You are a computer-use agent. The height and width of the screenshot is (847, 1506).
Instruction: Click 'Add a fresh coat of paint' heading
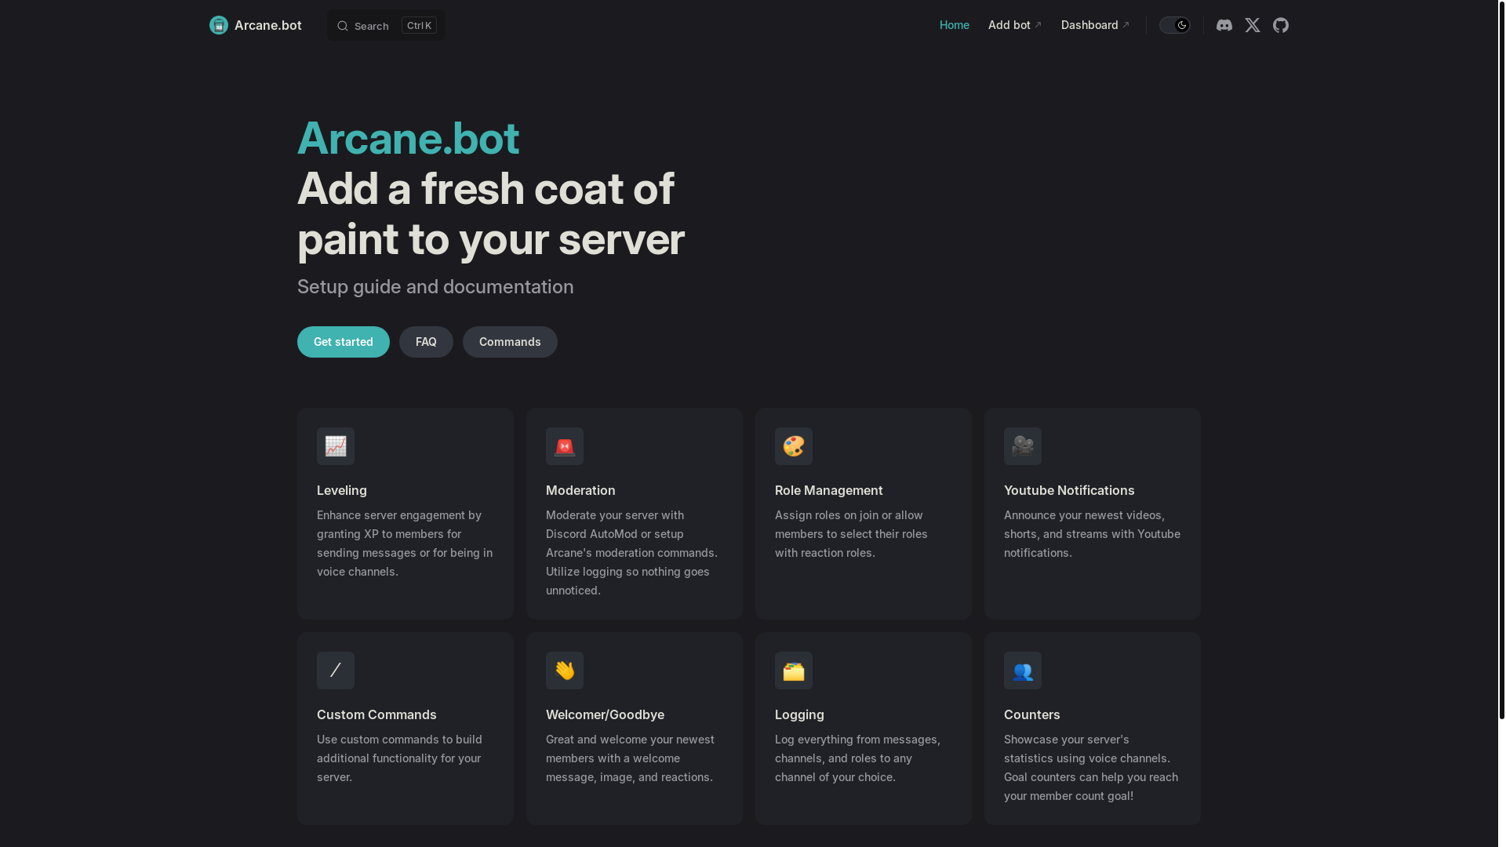(491, 214)
